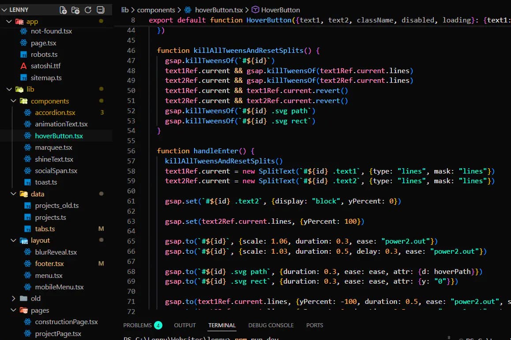Viewport: 511px width, 340px height.
Task: Collapse the components folder
Action: [x=13, y=101]
